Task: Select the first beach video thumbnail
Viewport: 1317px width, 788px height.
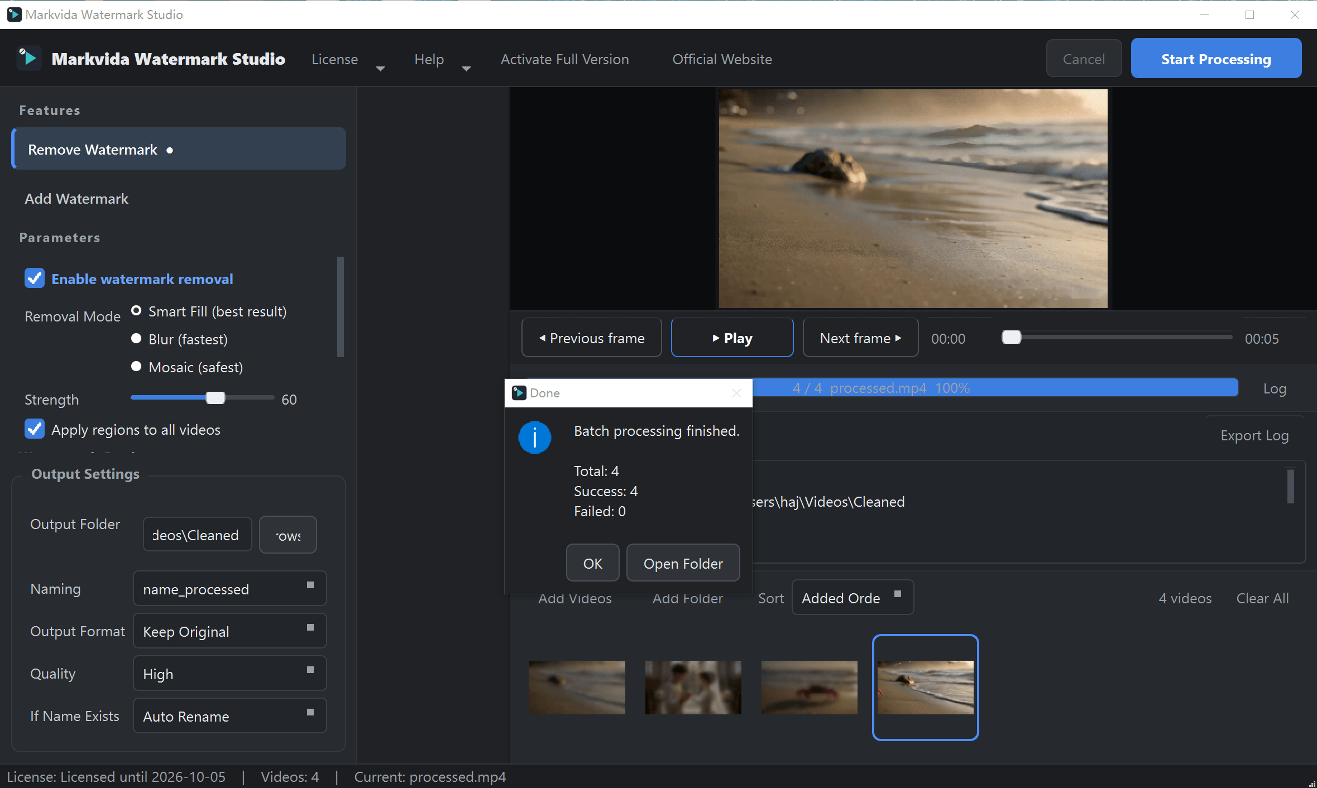Action: 577,687
